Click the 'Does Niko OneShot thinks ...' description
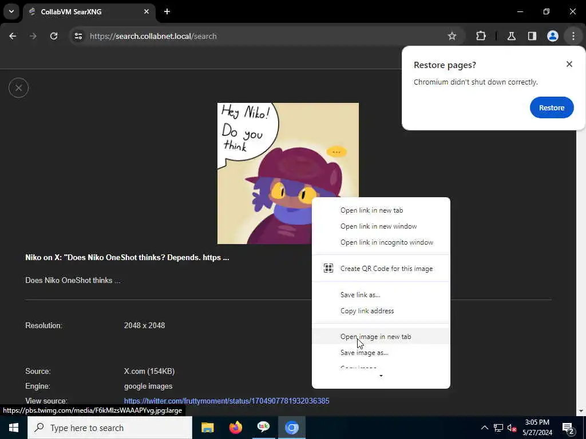 tap(73, 280)
